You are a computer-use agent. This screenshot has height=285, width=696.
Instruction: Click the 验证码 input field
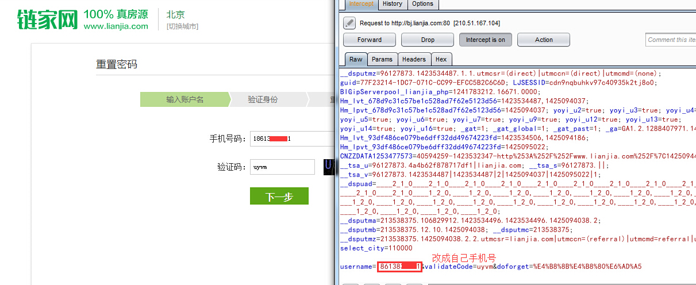[282, 167]
